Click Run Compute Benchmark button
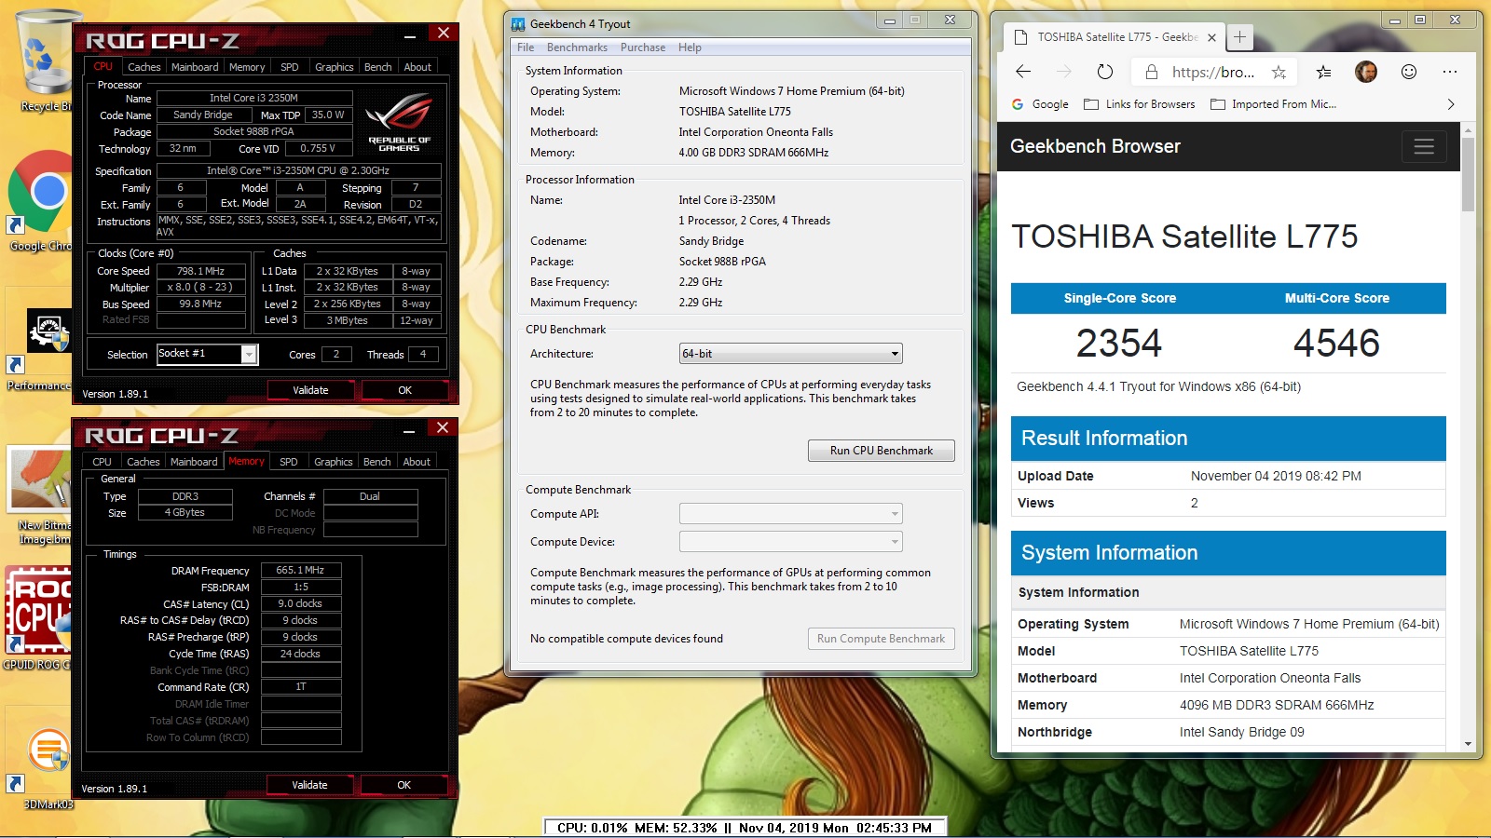 881,639
